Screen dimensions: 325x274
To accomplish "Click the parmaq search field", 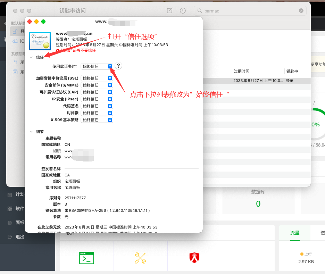I will [x=250, y=11].
